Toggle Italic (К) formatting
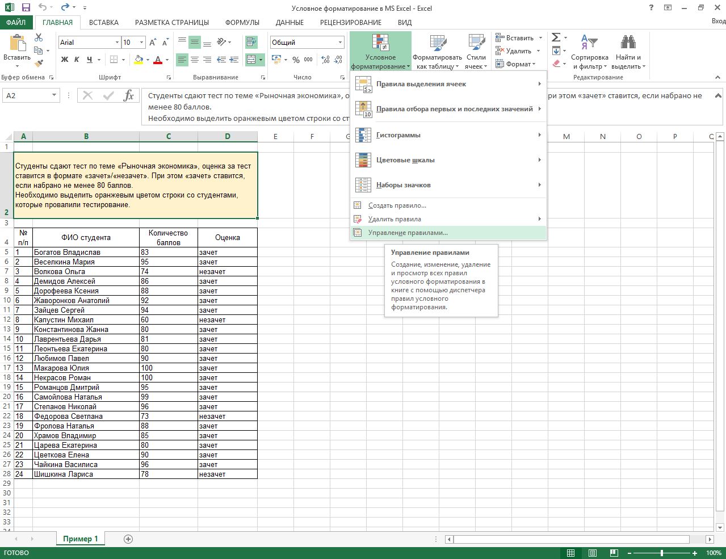This screenshot has width=726, height=559. pyautogui.click(x=77, y=60)
